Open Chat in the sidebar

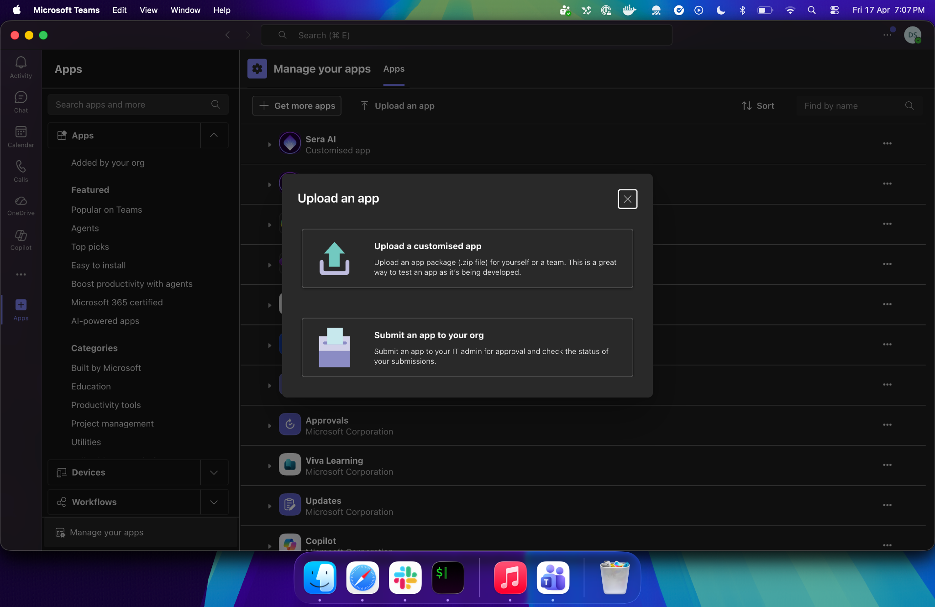[x=21, y=98]
